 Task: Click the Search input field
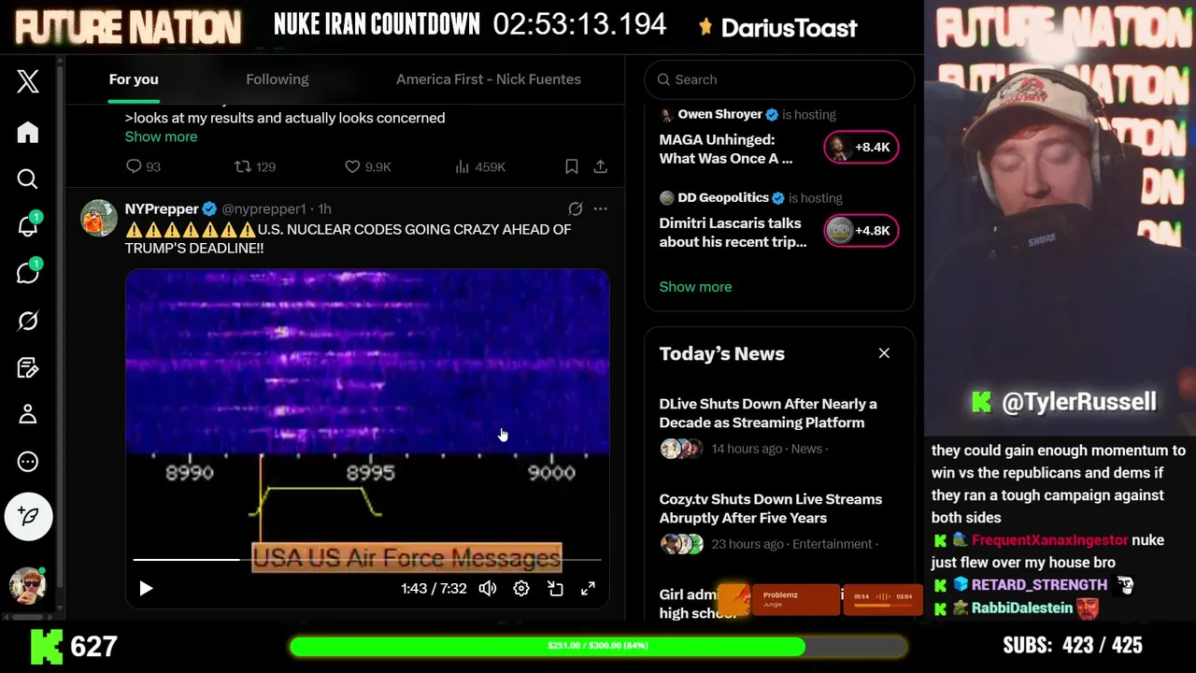pos(779,79)
